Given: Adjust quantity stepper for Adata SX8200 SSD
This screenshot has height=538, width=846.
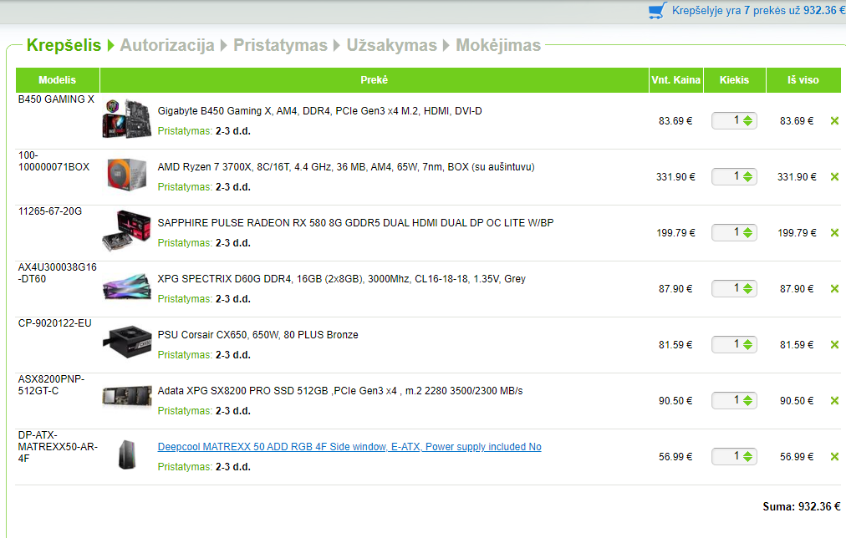Looking at the screenshot, I should (x=747, y=400).
